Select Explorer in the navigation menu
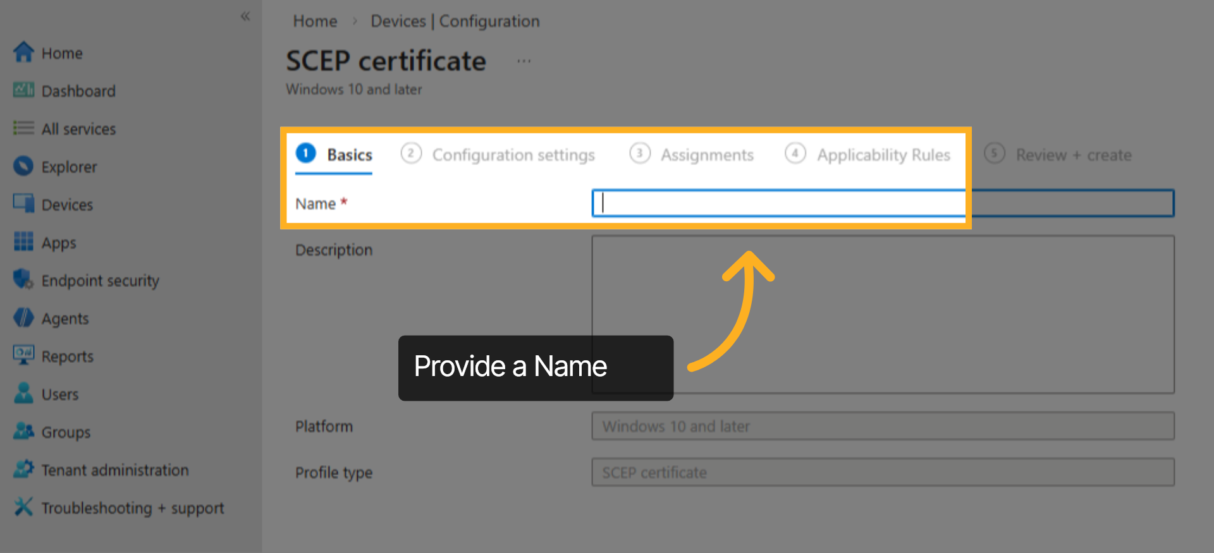This screenshot has width=1214, height=553. tap(69, 167)
